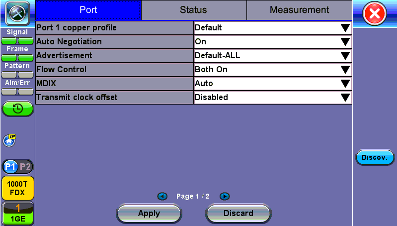Click the Discov. button

(375, 158)
